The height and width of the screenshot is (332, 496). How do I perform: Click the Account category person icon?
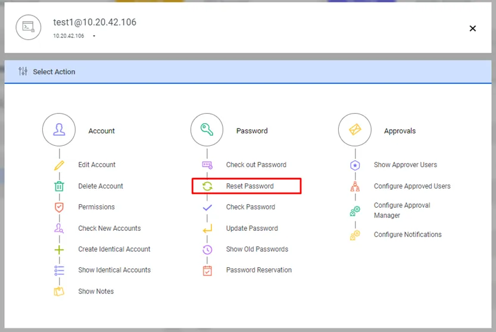click(x=59, y=130)
